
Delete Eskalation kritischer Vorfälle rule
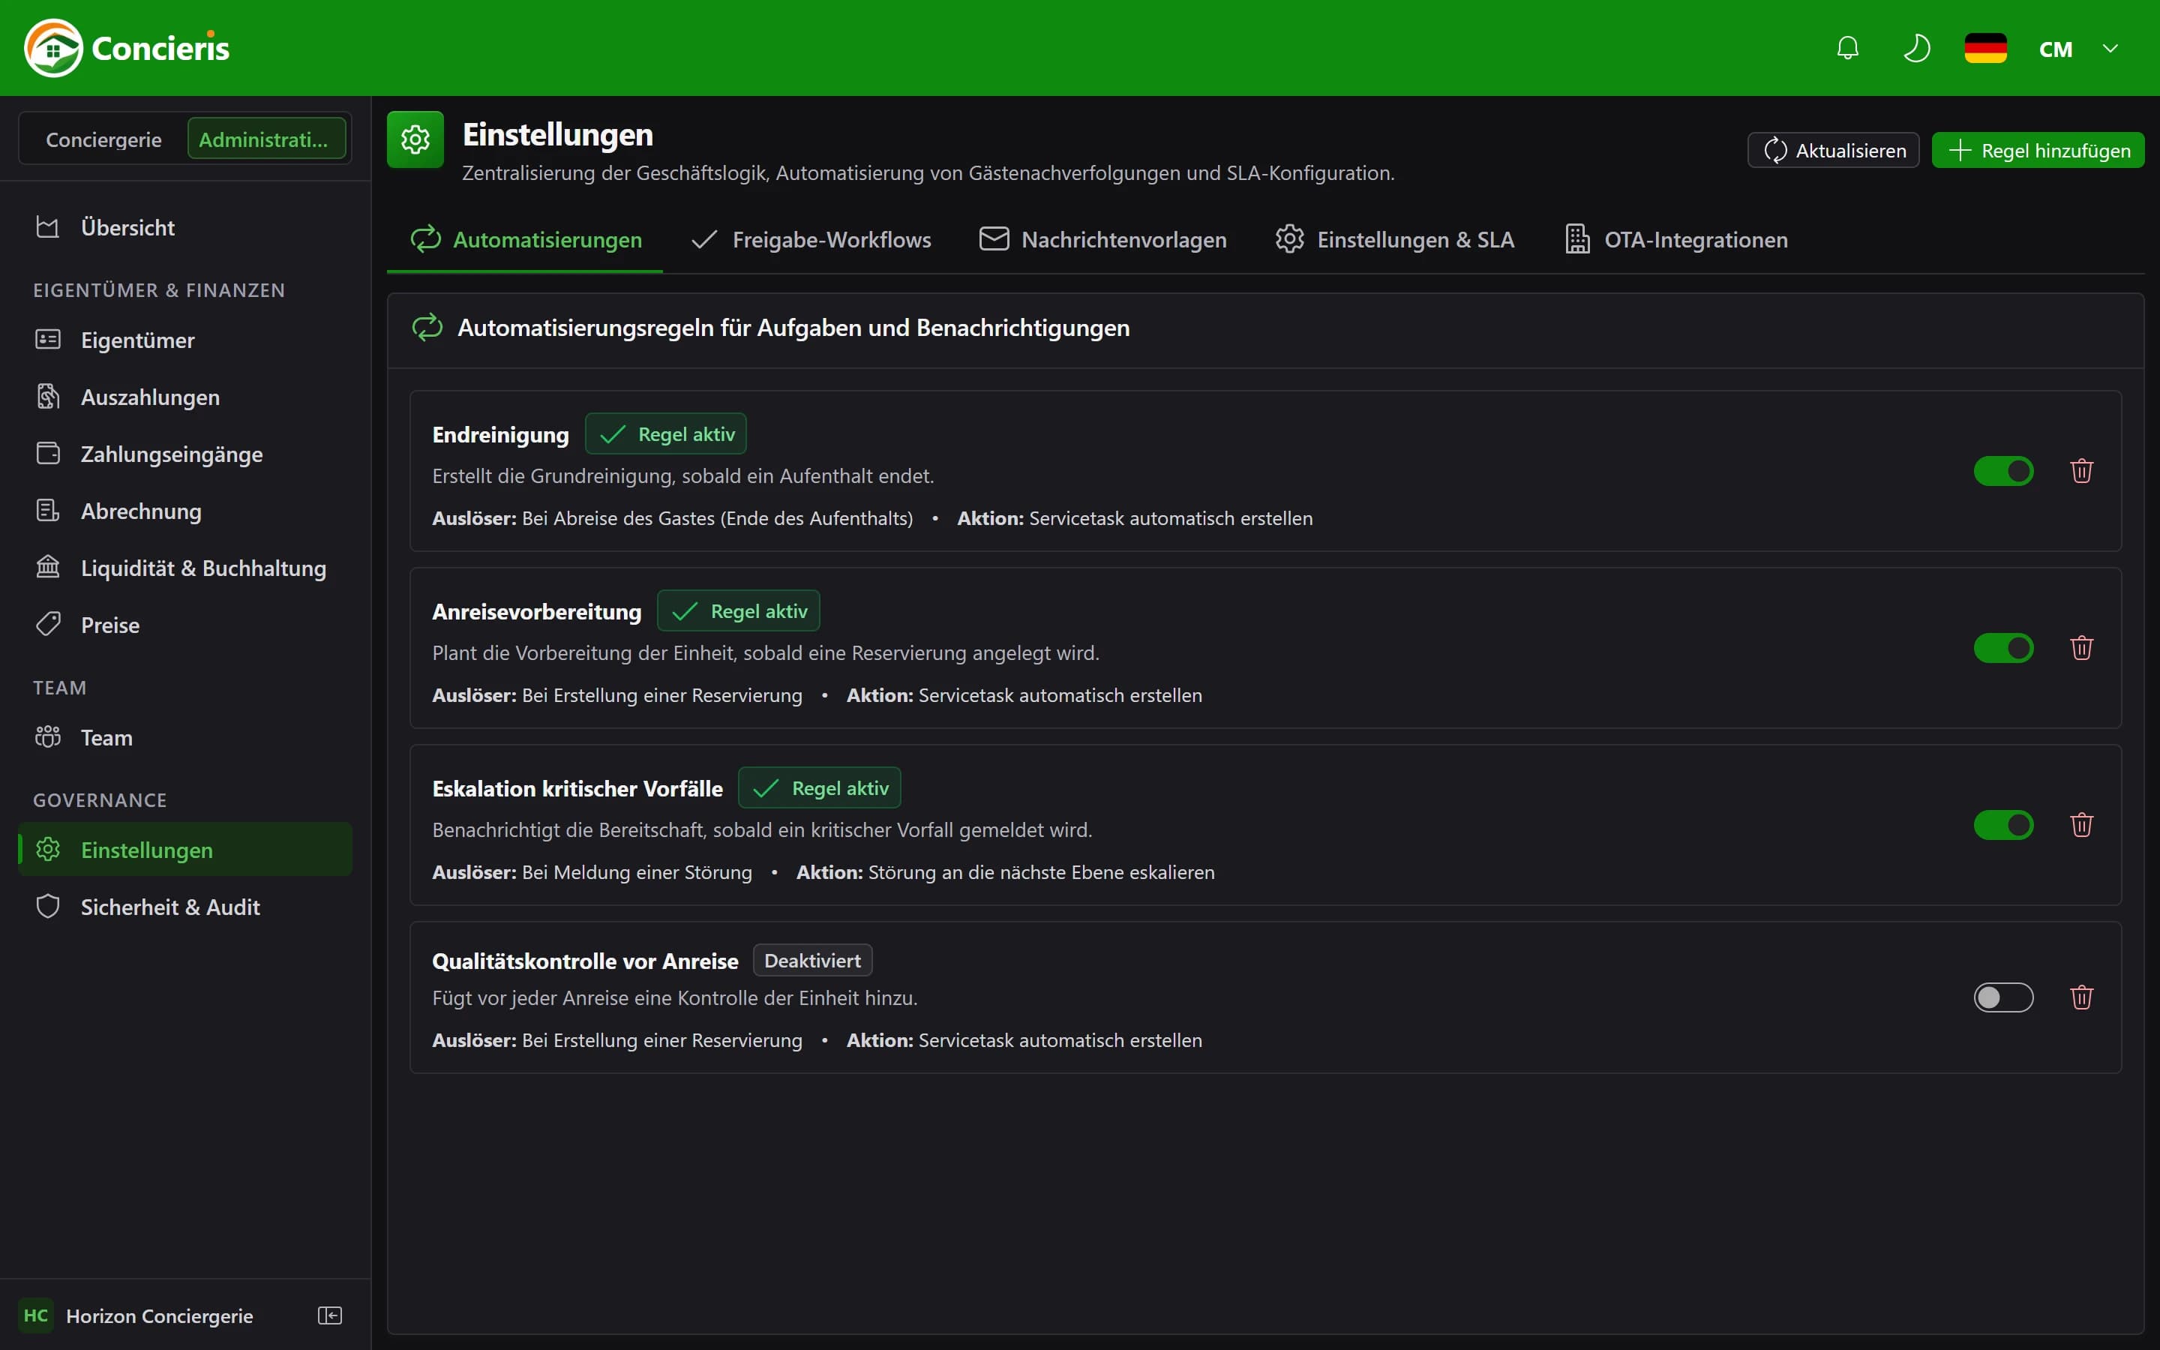tap(2081, 824)
